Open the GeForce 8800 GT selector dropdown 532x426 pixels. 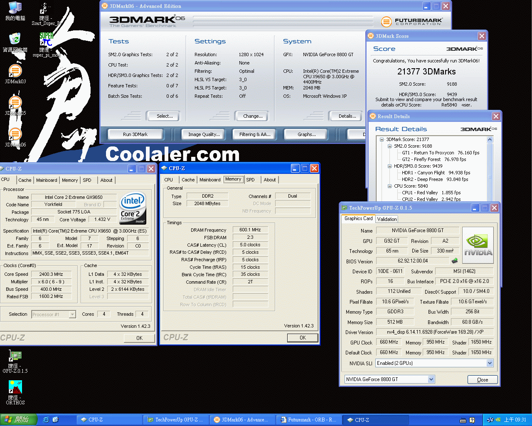pos(431,379)
